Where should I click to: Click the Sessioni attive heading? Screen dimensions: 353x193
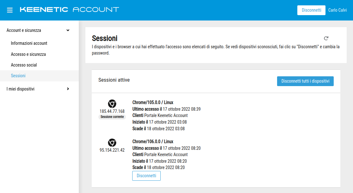pos(114,80)
